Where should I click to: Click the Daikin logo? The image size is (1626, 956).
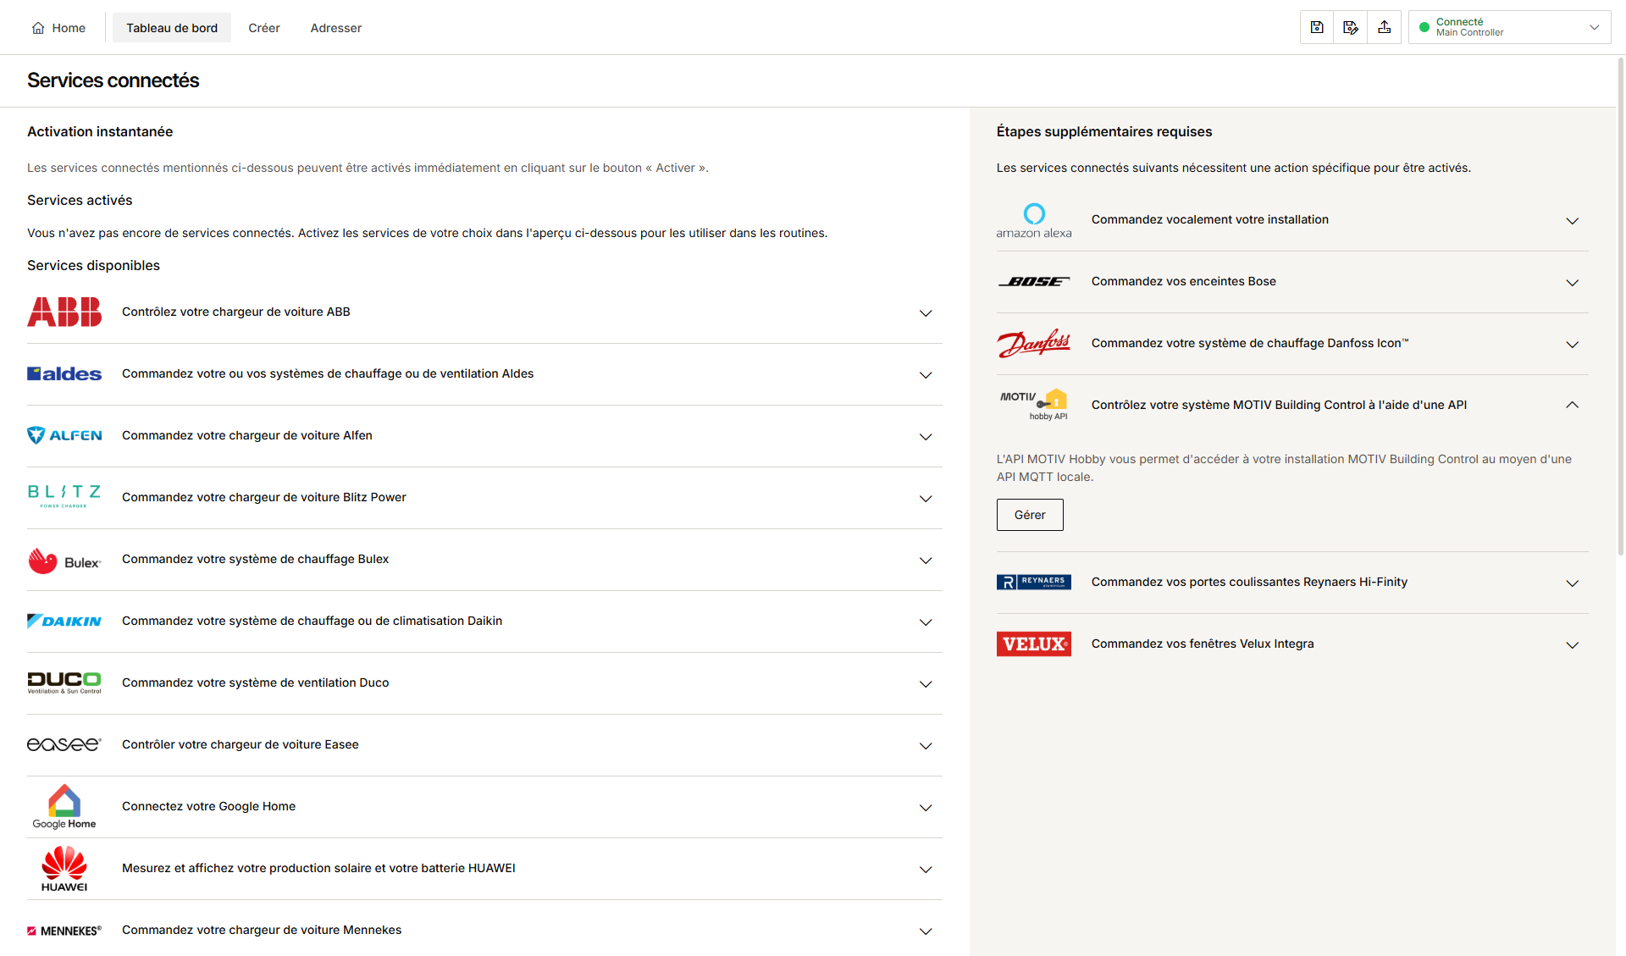tap(64, 621)
